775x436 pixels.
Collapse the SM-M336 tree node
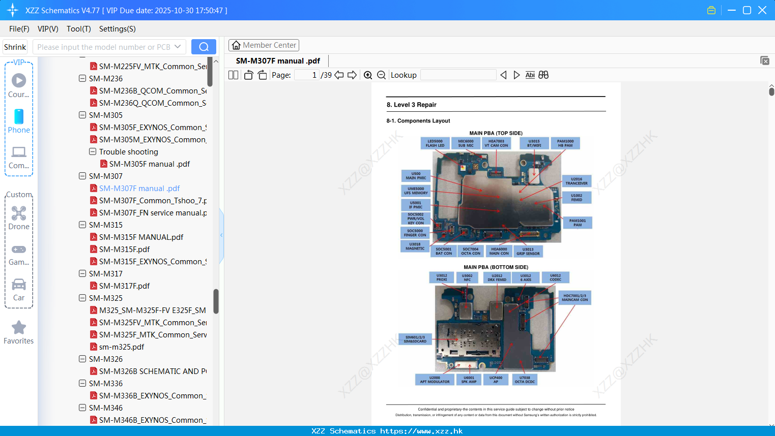(x=82, y=383)
